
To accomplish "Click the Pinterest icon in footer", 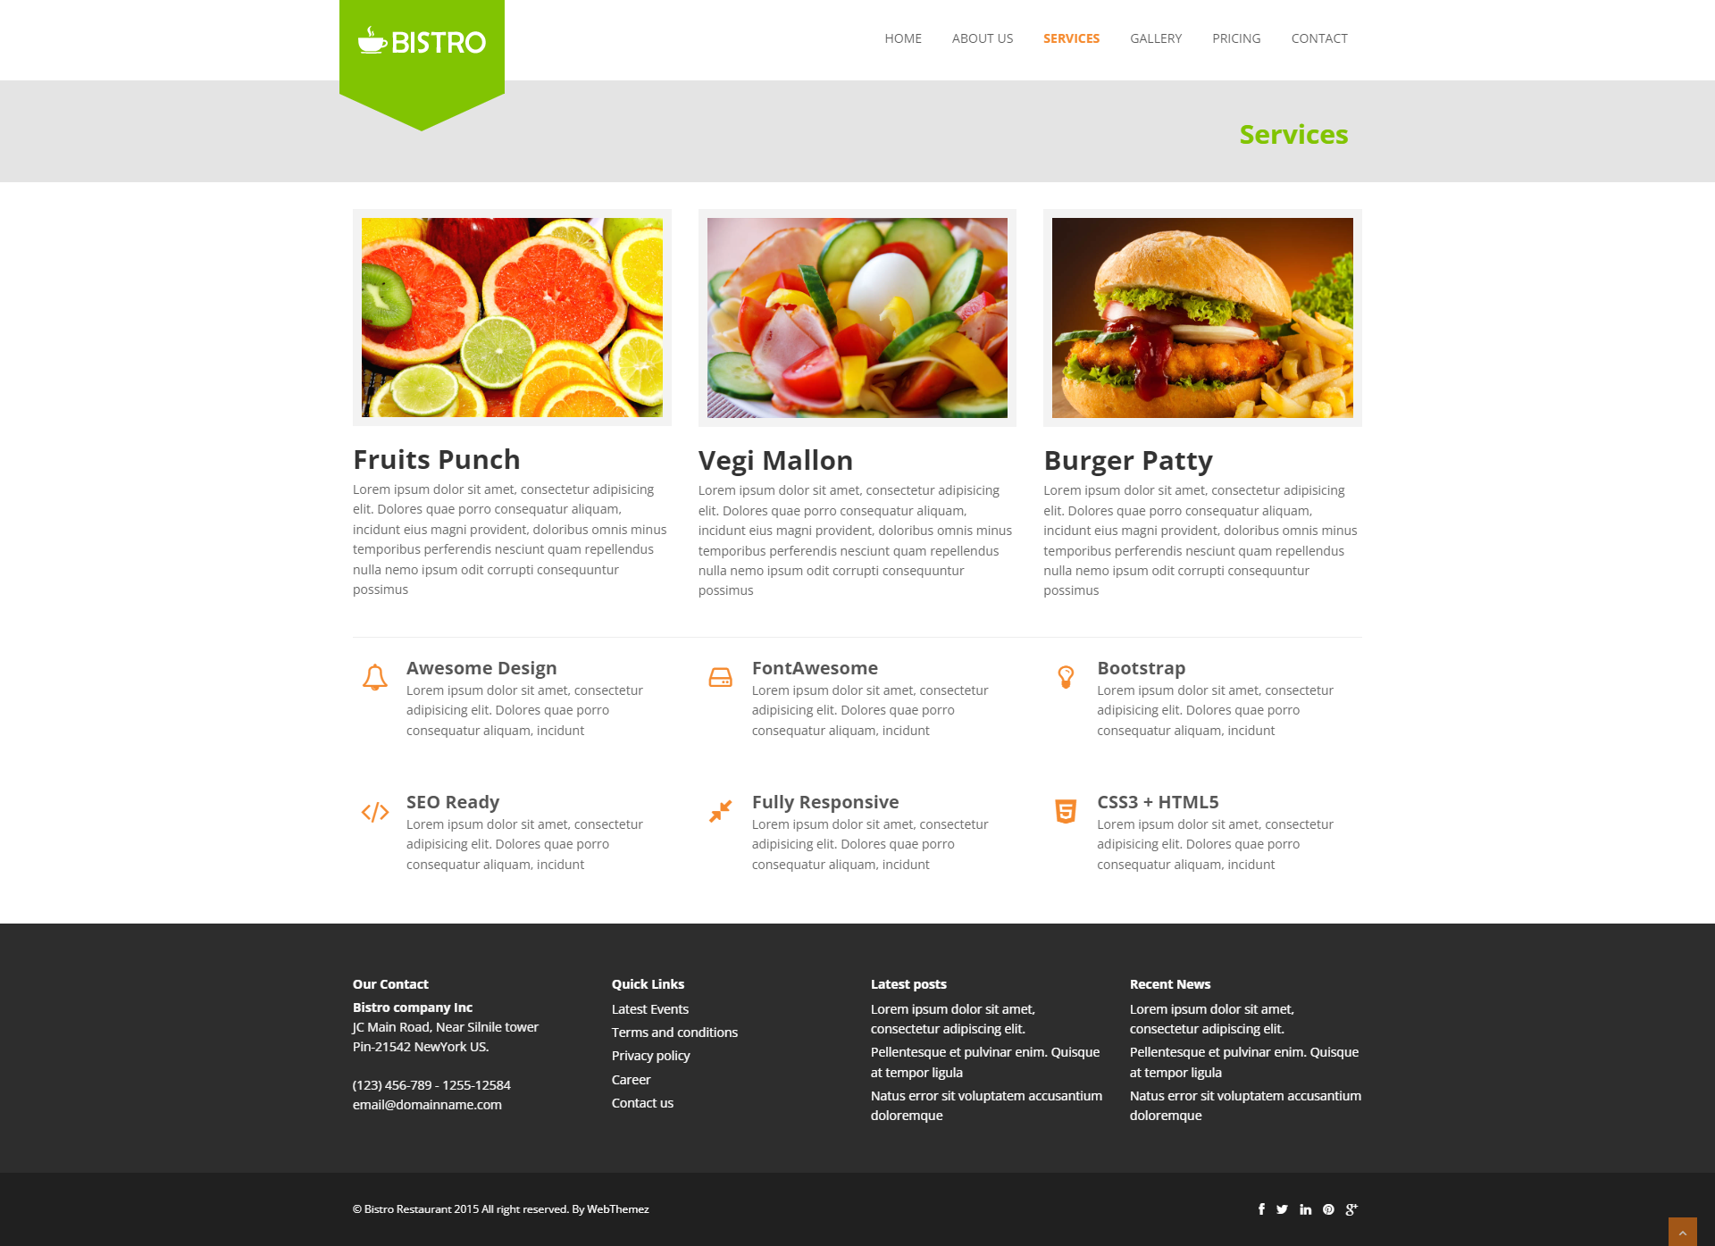I will [1329, 1208].
